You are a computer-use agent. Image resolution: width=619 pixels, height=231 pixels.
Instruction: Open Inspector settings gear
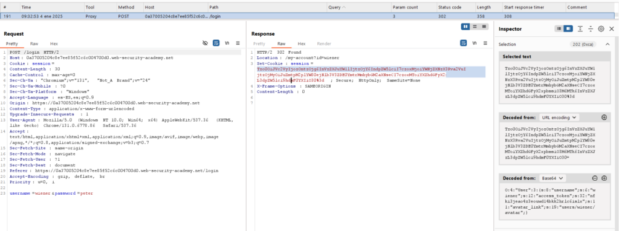pos(601,28)
